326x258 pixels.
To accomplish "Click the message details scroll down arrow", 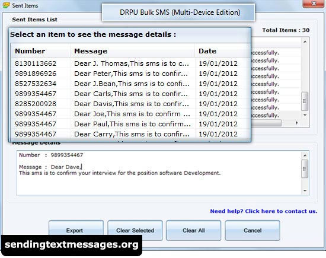I will point(305,190).
